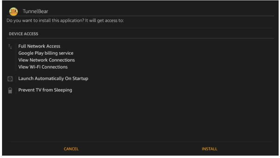Screen dimensions: 280x158
Task: Select Launch Automatically On Startup permission
Action: 53,78
